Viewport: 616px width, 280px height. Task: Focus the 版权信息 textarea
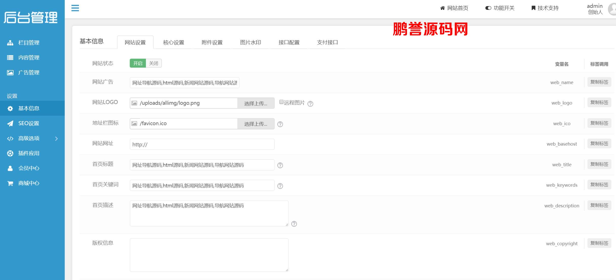(x=209, y=255)
